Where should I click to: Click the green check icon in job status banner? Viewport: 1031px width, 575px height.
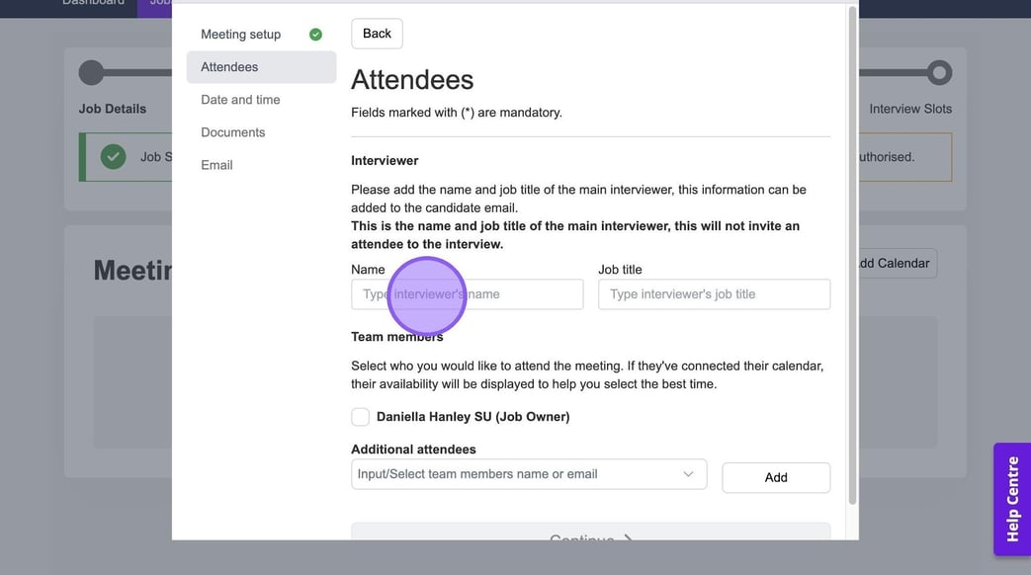[114, 156]
